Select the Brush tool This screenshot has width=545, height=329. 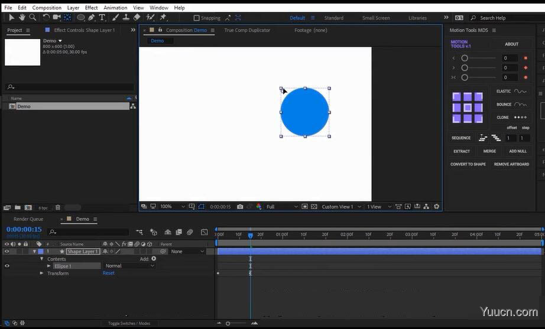tap(115, 17)
